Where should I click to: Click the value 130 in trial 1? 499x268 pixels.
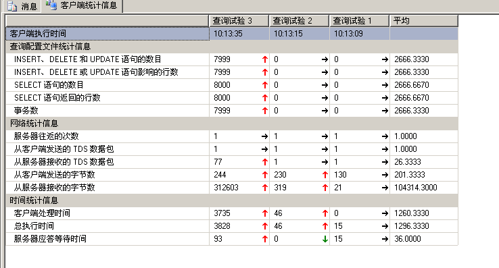pyautogui.click(x=340, y=175)
